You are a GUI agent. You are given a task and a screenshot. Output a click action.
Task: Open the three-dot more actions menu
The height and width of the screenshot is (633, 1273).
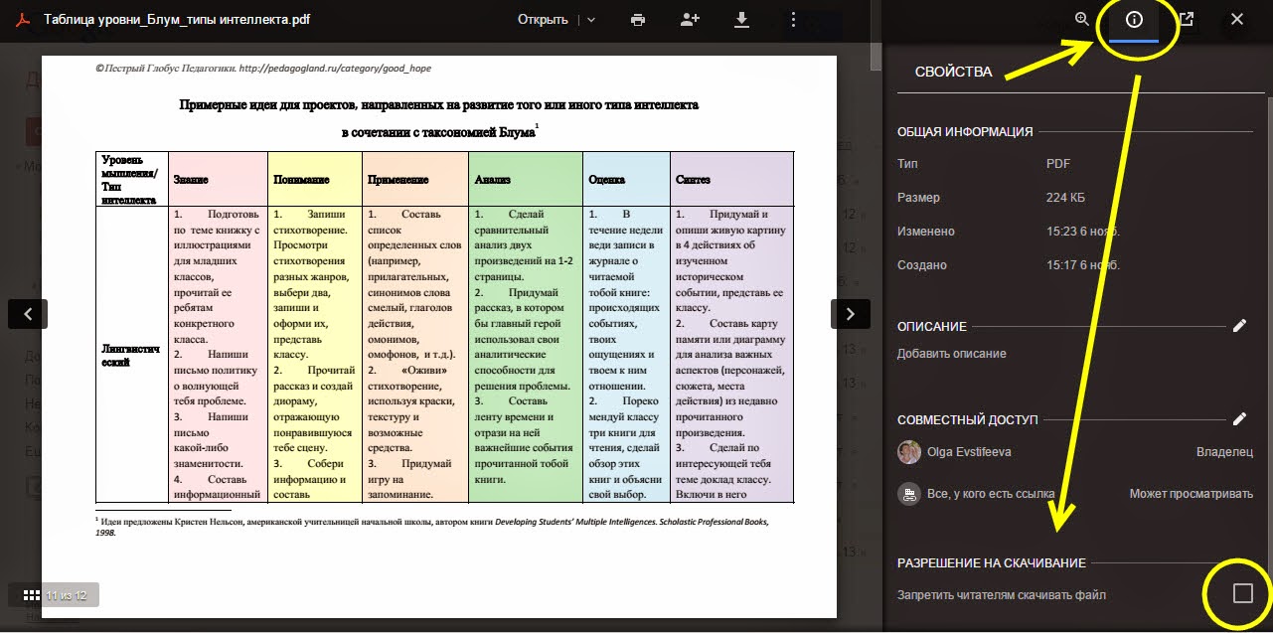(x=792, y=20)
